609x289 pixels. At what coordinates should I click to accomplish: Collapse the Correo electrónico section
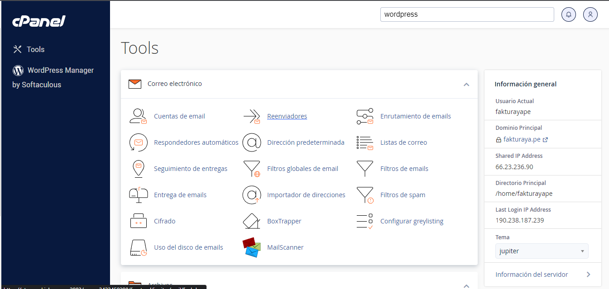pyautogui.click(x=466, y=85)
